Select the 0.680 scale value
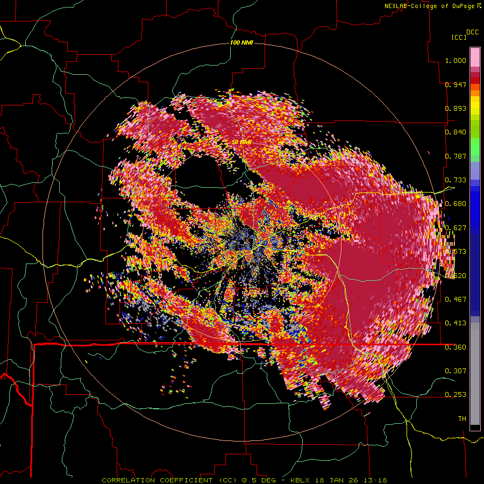484x484 pixels. coord(455,204)
